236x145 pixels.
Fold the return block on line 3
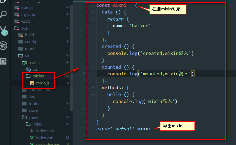pyautogui.click(x=93, y=19)
